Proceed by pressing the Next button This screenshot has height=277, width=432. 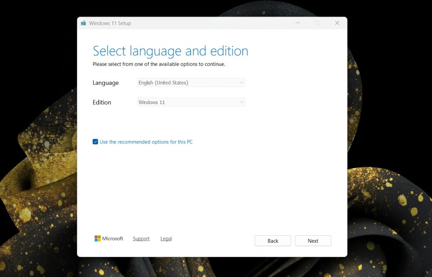point(313,241)
